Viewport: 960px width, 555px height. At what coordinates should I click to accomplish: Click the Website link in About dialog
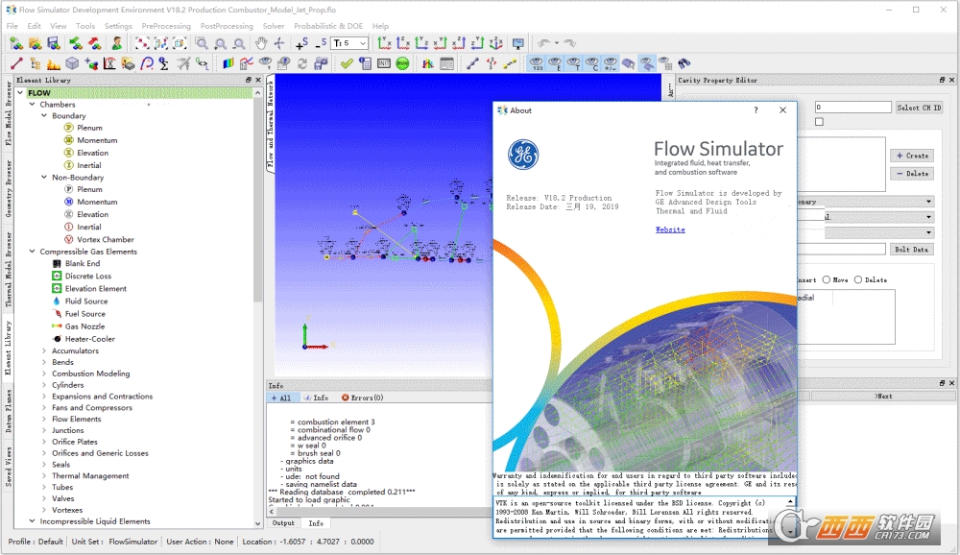tap(670, 229)
